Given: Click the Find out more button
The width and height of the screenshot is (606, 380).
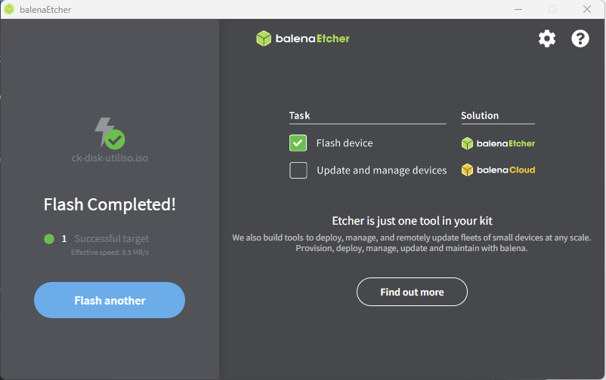Looking at the screenshot, I should (412, 292).
